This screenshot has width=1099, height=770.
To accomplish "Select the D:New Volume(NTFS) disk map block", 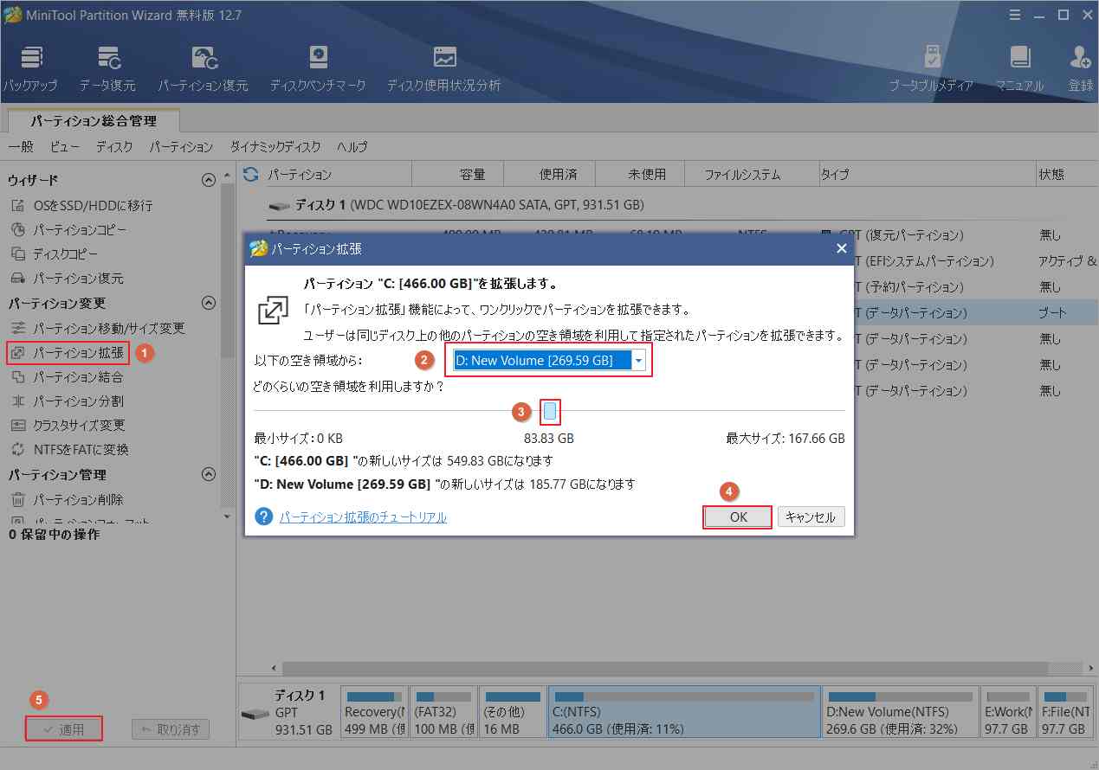I will point(901,712).
